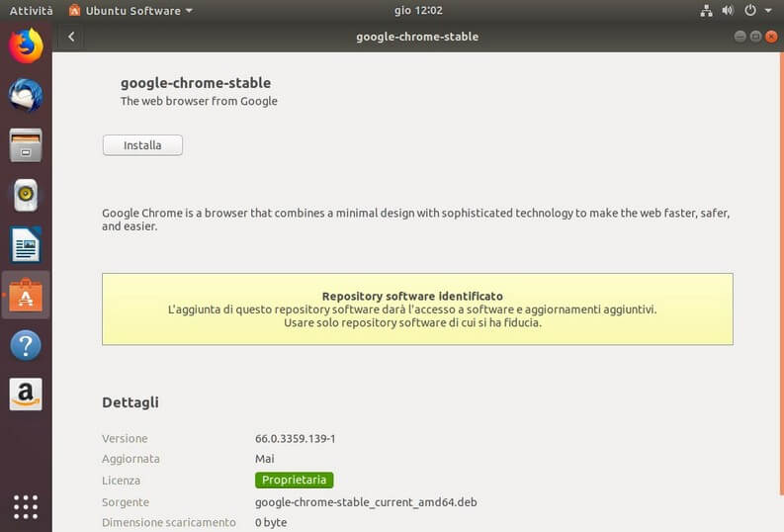This screenshot has width=784, height=532.
Task: Launch Amazon from the dock
Action: (x=26, y=394)
